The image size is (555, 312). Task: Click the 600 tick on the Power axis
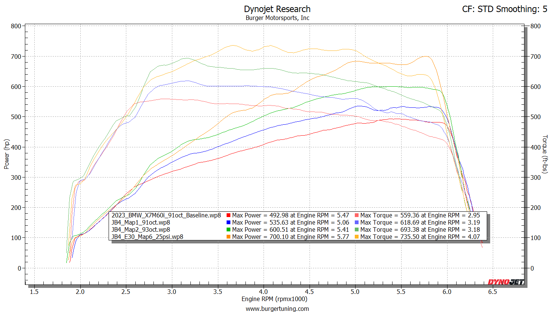[16, 87]
